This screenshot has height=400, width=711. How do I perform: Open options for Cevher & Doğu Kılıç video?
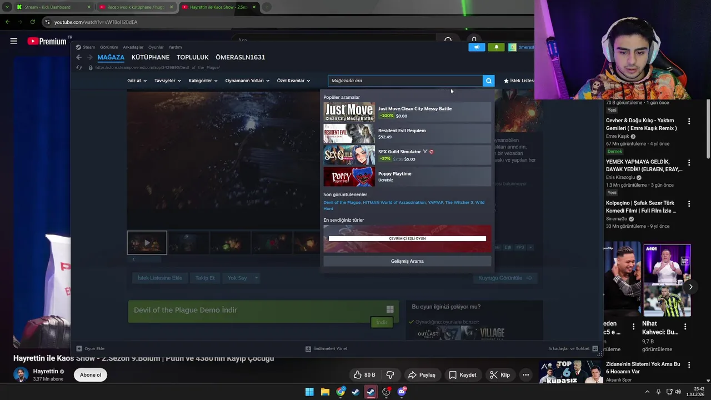tap(689, 121)
